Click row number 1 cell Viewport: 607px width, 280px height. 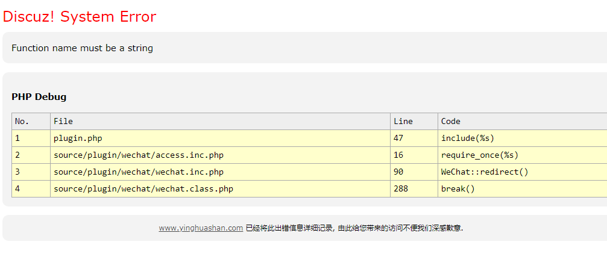(31, 138)
